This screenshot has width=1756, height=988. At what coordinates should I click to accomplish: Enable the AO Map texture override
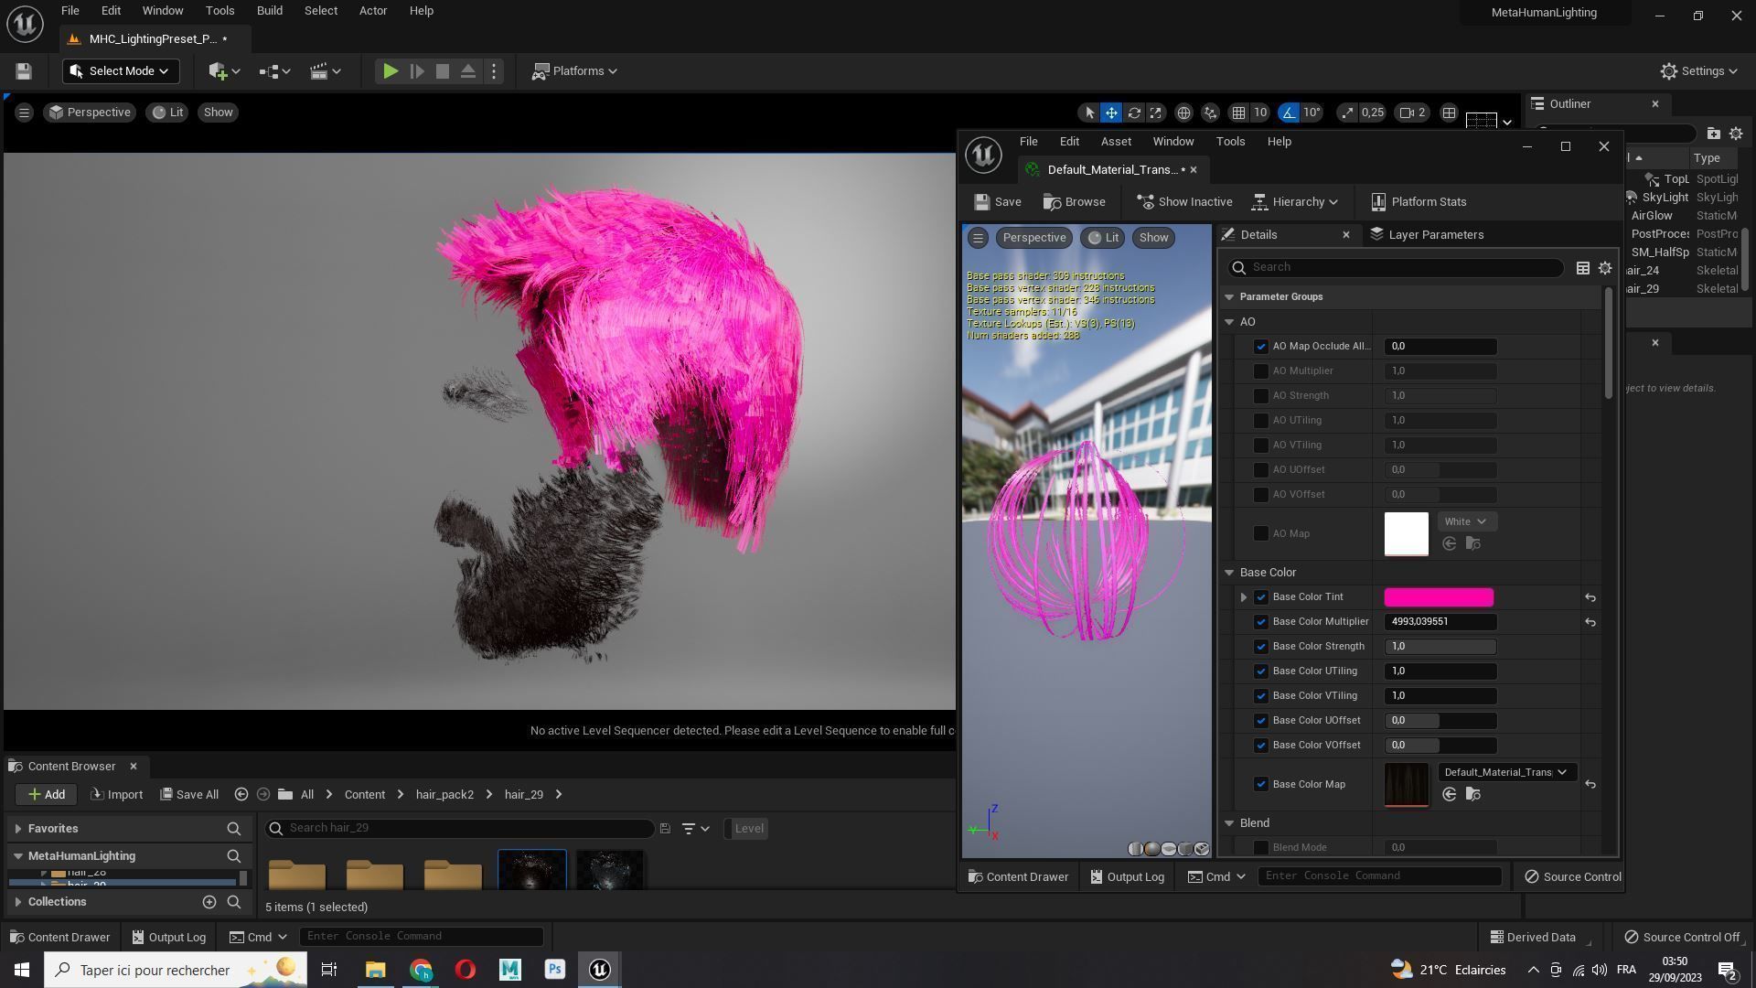pyautogui.click(x=1261, y=533)
